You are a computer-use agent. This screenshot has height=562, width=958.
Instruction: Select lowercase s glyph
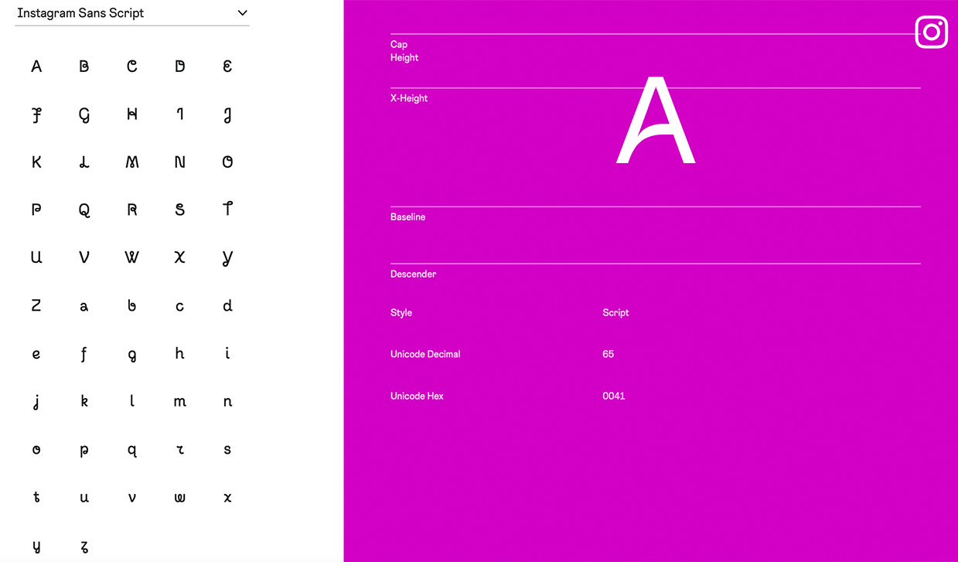(227, 450)
